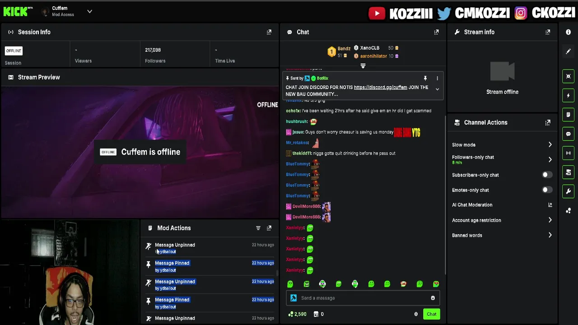Click the pencil edit icon in sidebar

pos(568,51)
